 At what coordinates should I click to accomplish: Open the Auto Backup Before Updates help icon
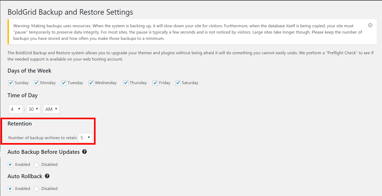84,152
